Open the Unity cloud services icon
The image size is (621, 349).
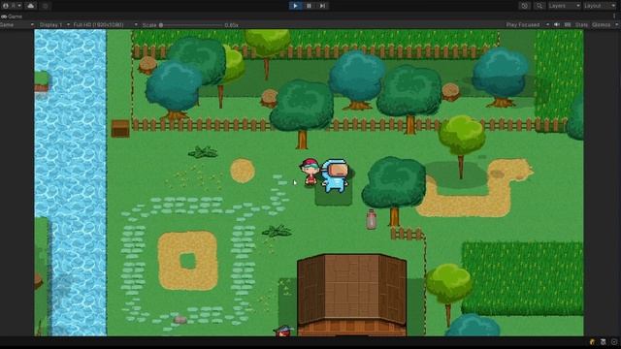[x=30, y=6]
